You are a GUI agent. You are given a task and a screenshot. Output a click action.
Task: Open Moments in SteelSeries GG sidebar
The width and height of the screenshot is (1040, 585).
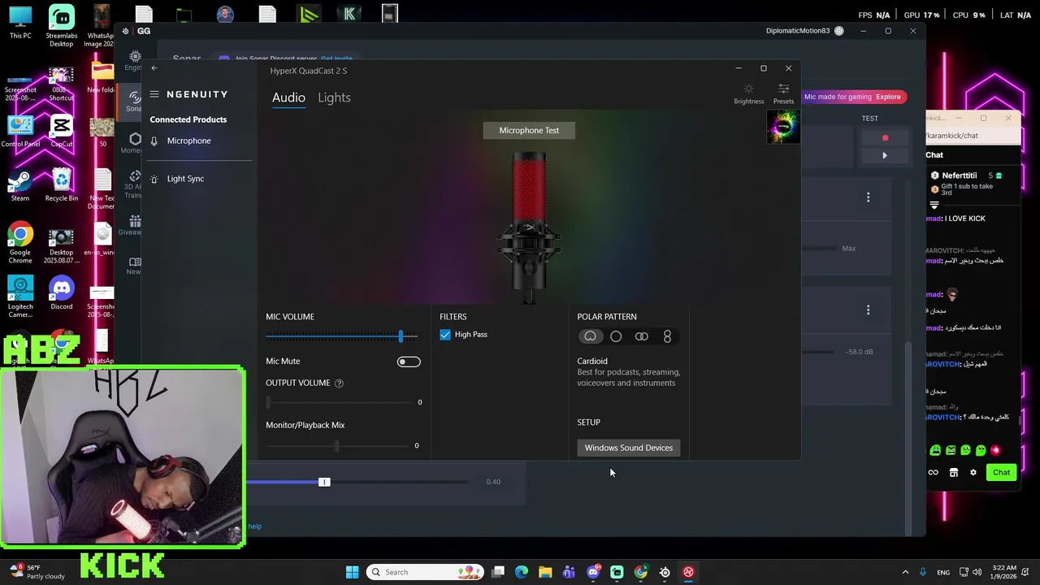[134, 143]
